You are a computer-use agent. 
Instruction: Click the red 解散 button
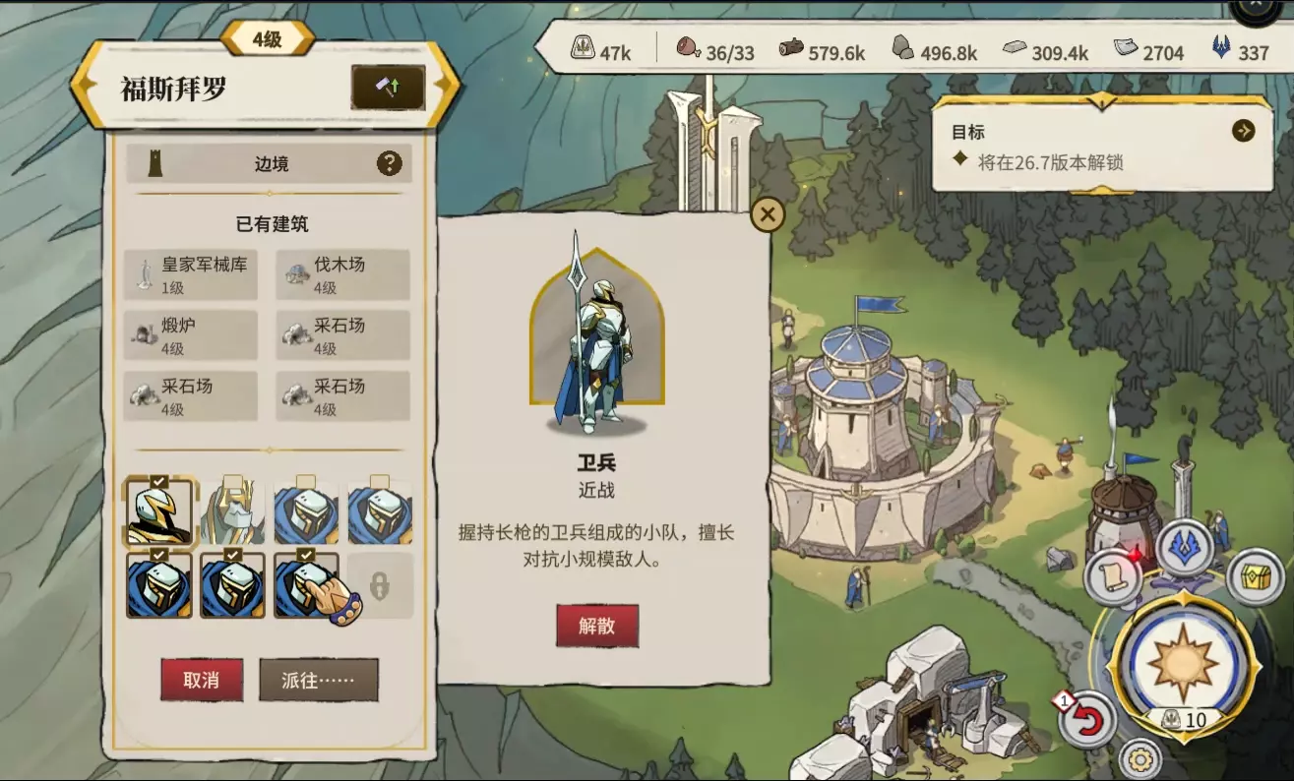tap(597, 626)
